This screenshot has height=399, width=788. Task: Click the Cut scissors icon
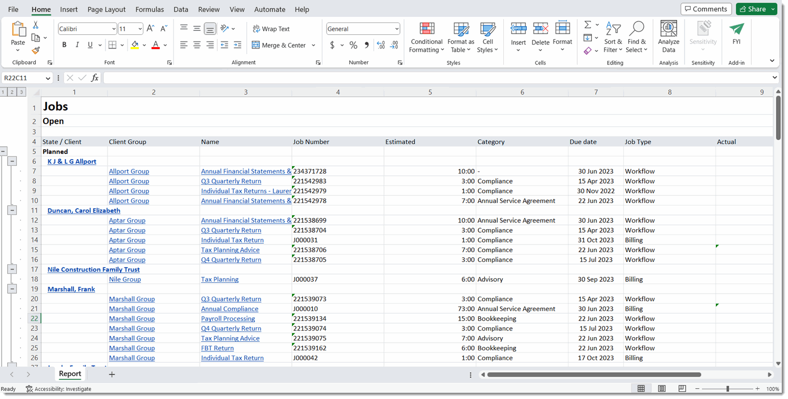pos(35,25)
